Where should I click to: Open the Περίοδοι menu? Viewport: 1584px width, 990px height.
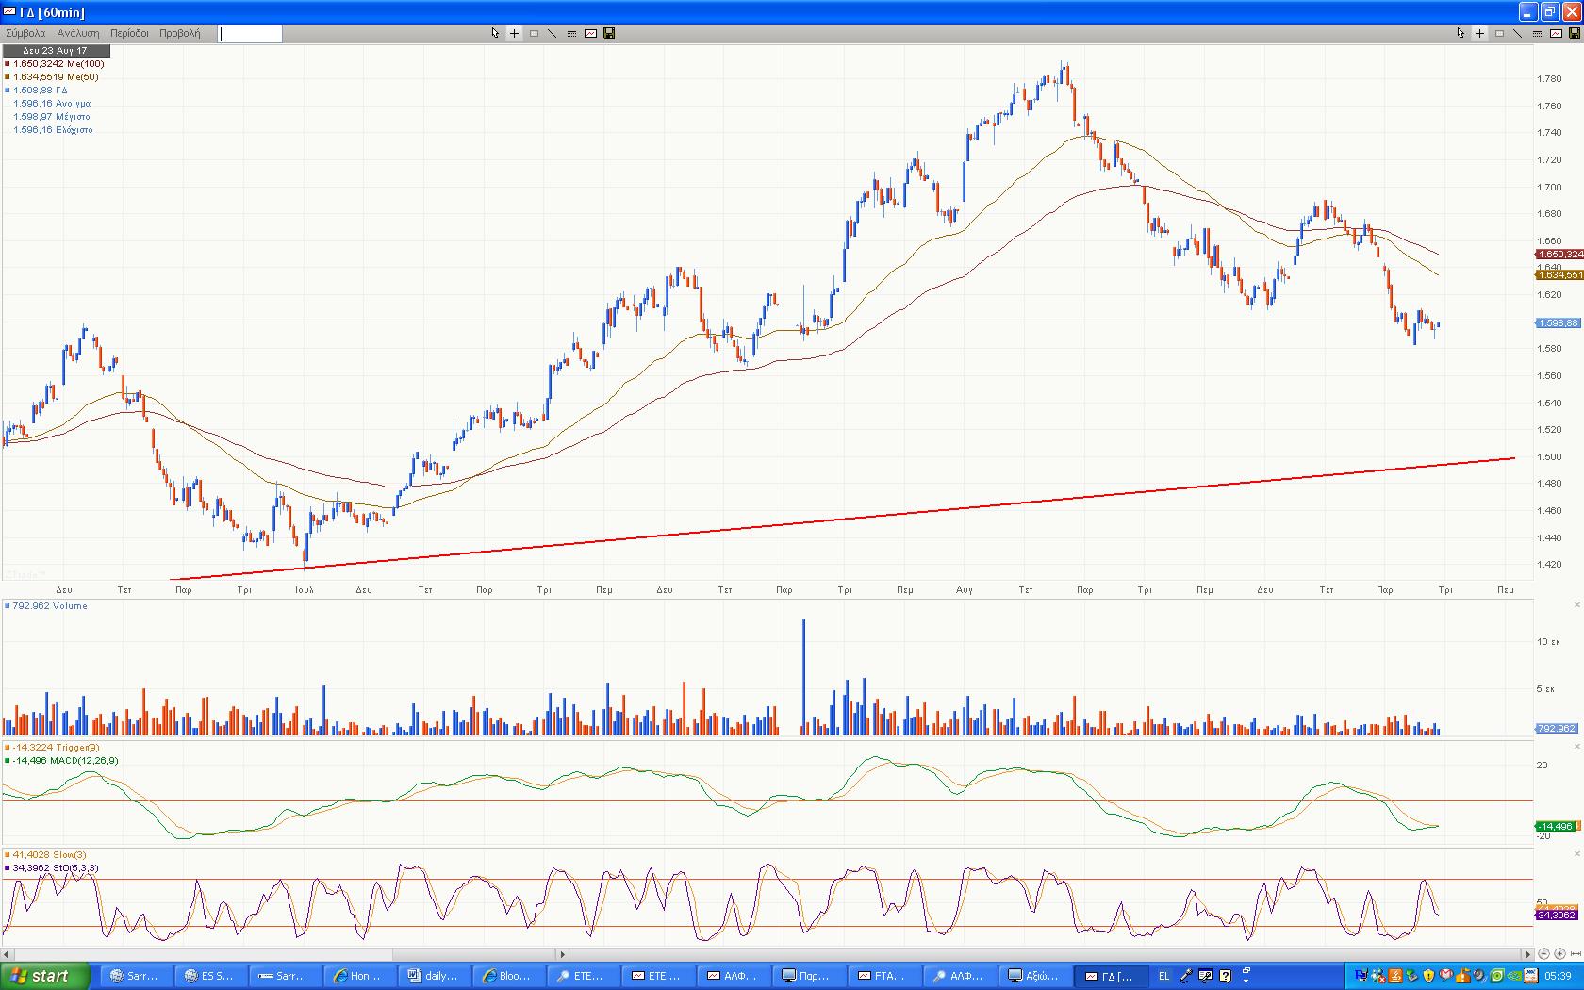[x=129, y=33]
